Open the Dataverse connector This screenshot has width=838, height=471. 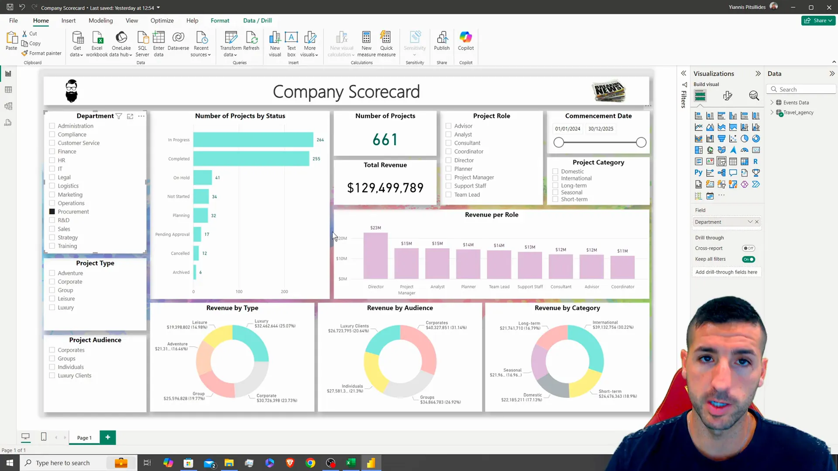click(178, 41)
